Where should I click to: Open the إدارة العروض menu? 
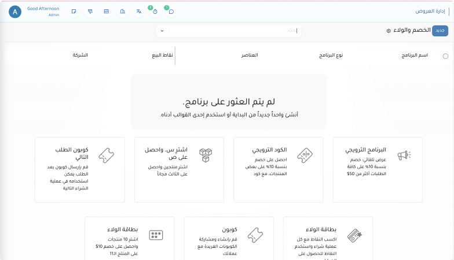pos(430,12)
